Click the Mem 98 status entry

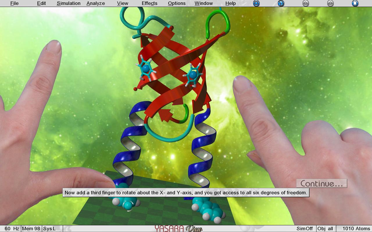31,229
